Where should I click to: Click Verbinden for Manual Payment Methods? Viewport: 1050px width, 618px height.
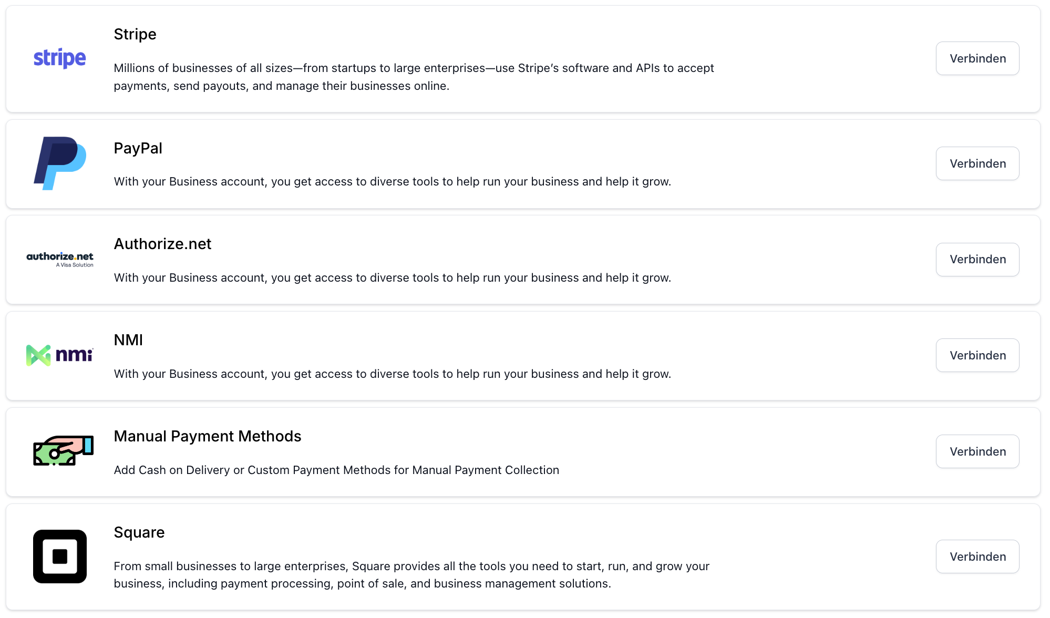[x=977, y=451]
